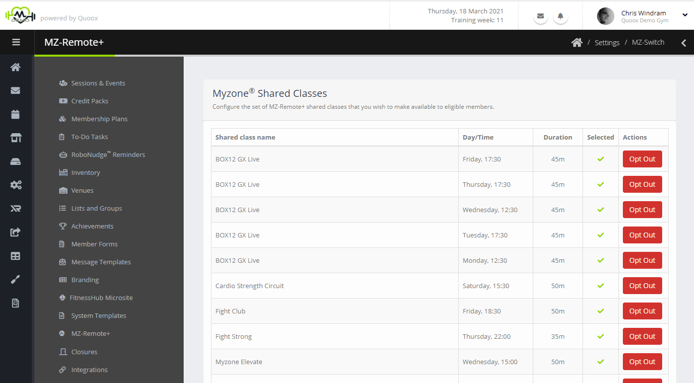
Task: Opt out of BOX12 GX Live Wednesday 12:30
Action: (642, 210)
